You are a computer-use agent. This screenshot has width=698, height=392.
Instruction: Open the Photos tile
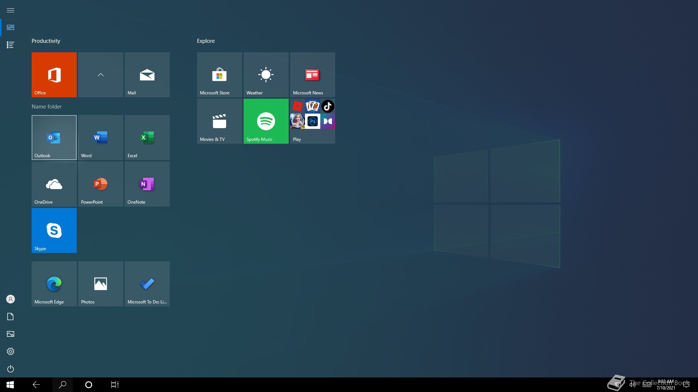point(101,284)
